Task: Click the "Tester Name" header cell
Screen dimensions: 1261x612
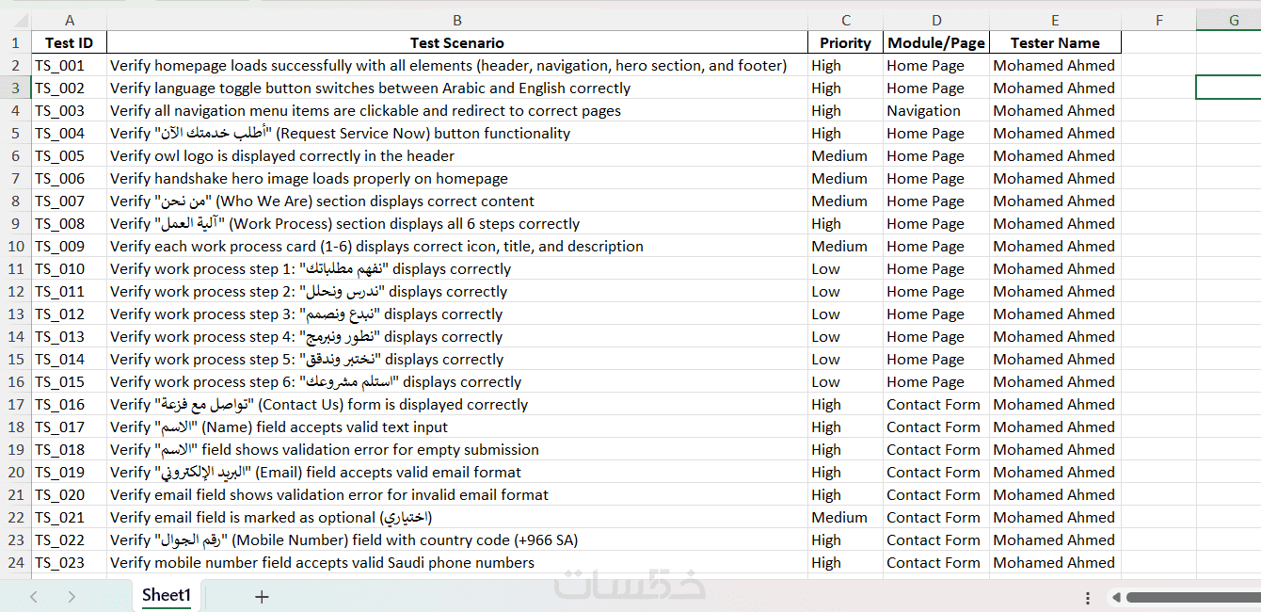Action: pos(1055,43)
